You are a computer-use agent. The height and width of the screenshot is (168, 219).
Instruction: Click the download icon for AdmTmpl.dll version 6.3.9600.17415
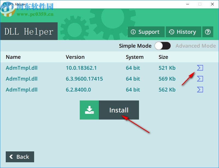200,79
